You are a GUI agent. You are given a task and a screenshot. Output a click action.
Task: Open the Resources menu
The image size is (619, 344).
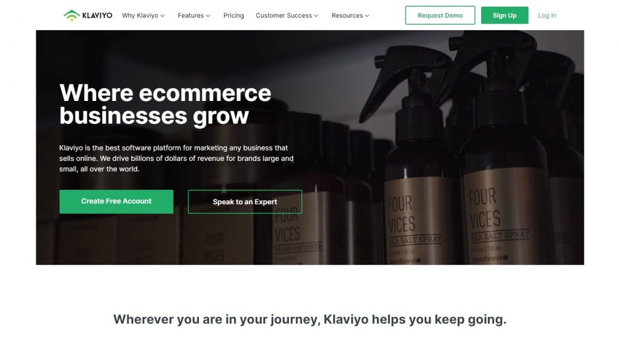(347, 15)
